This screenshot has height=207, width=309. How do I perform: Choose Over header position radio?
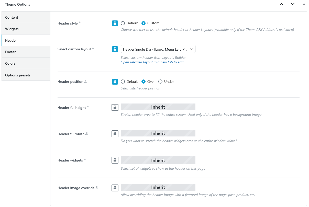[144, 82]
